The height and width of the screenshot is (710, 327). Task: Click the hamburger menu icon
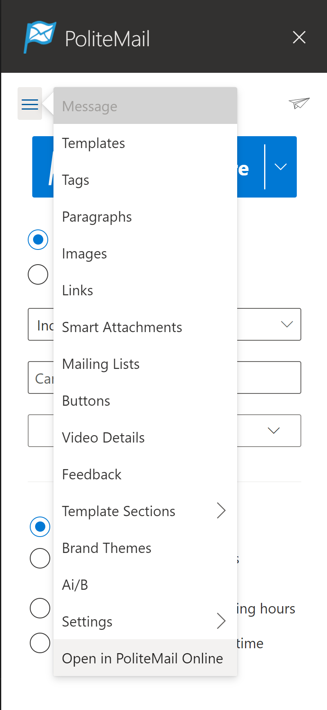[30, 104]
